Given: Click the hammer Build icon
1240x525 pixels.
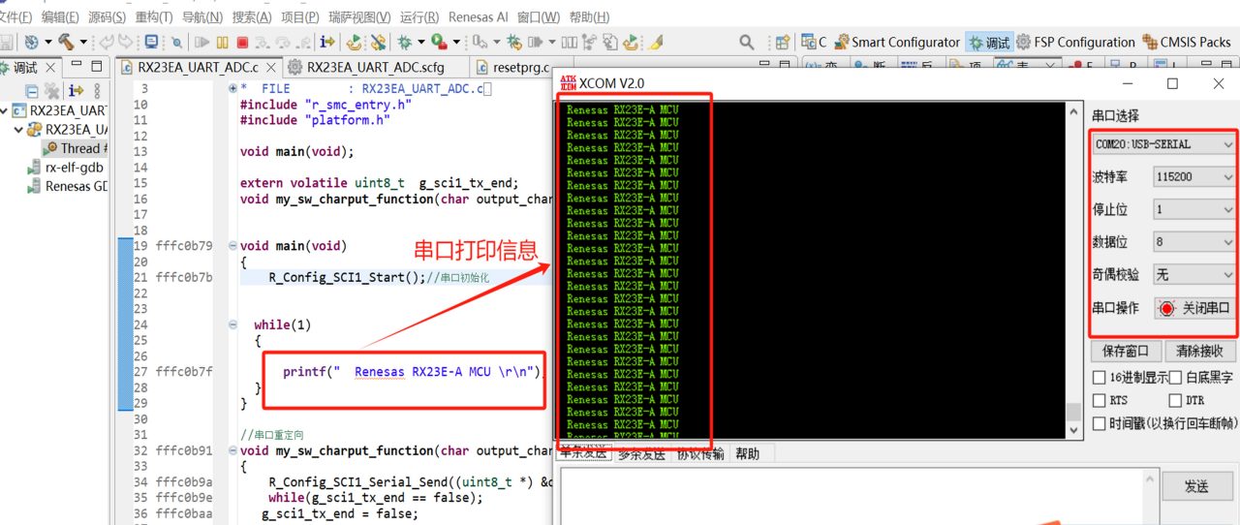Looking at the screenshot, I should click(x=66, y=42).
